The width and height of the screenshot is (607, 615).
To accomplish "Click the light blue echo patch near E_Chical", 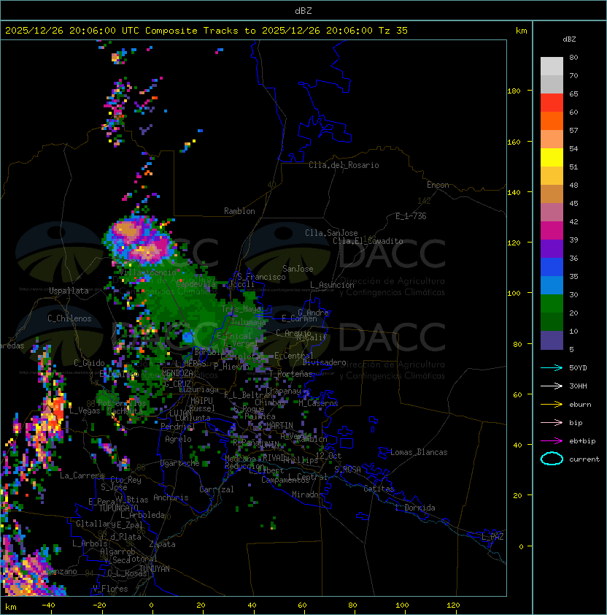I will [x=188, y=337].
